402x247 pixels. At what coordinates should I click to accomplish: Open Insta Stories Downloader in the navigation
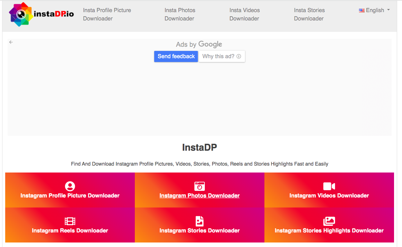pos(309,14)
